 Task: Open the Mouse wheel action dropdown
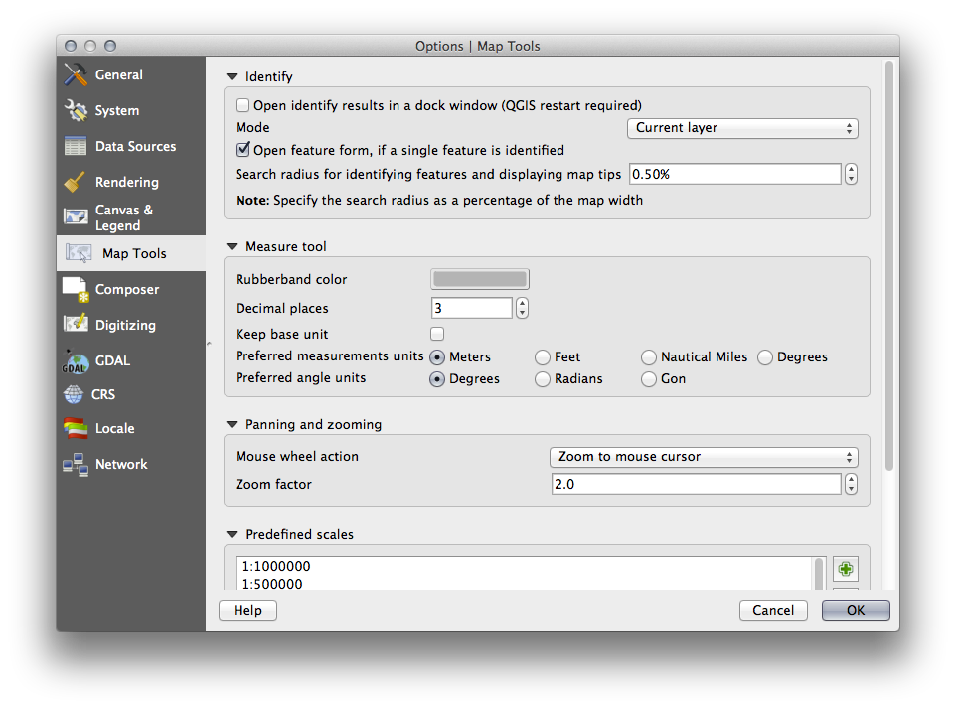(704, 457)
